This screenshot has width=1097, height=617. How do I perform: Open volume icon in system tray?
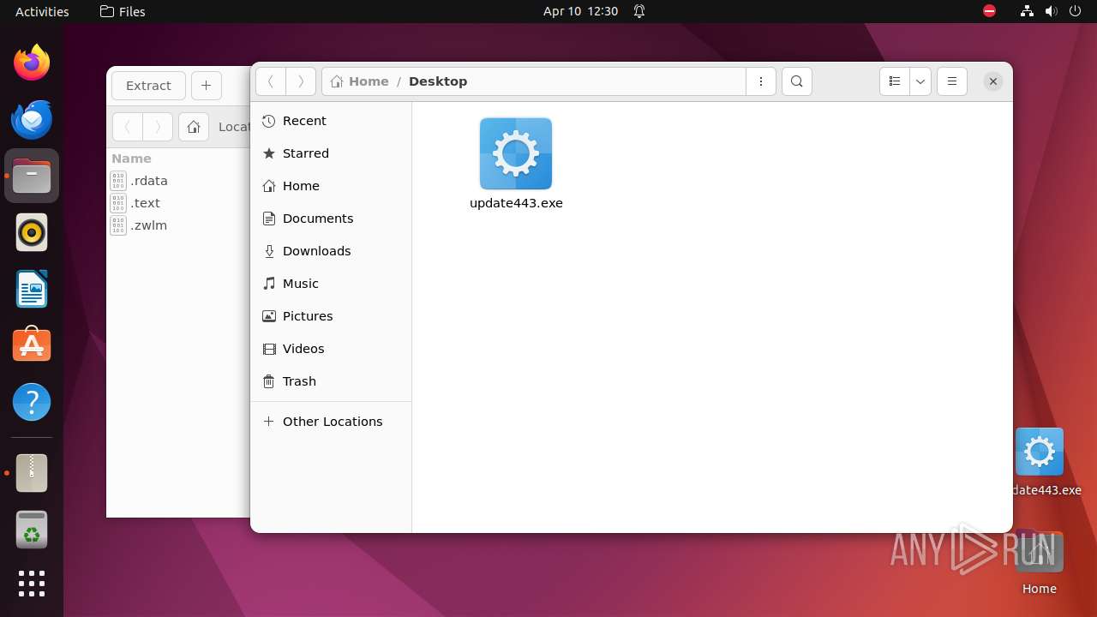click(1050, 11)
